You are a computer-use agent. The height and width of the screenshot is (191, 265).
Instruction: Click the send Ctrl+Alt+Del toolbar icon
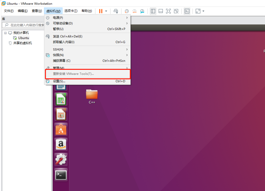(x=116, y=11)
